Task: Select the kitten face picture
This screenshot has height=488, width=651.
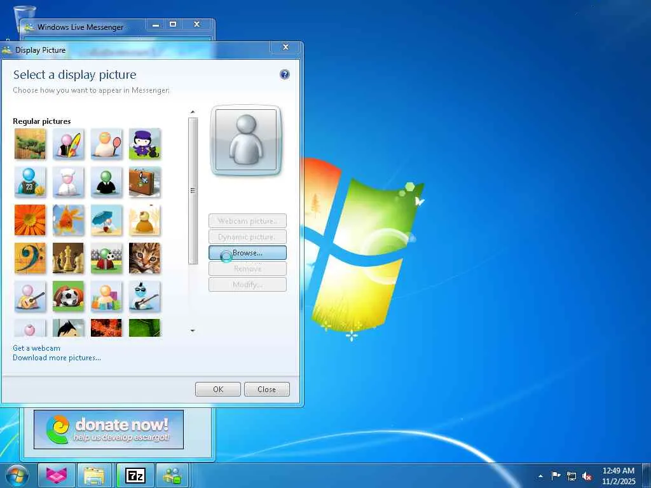Action: pyautogui.click(x=144, y=258)
